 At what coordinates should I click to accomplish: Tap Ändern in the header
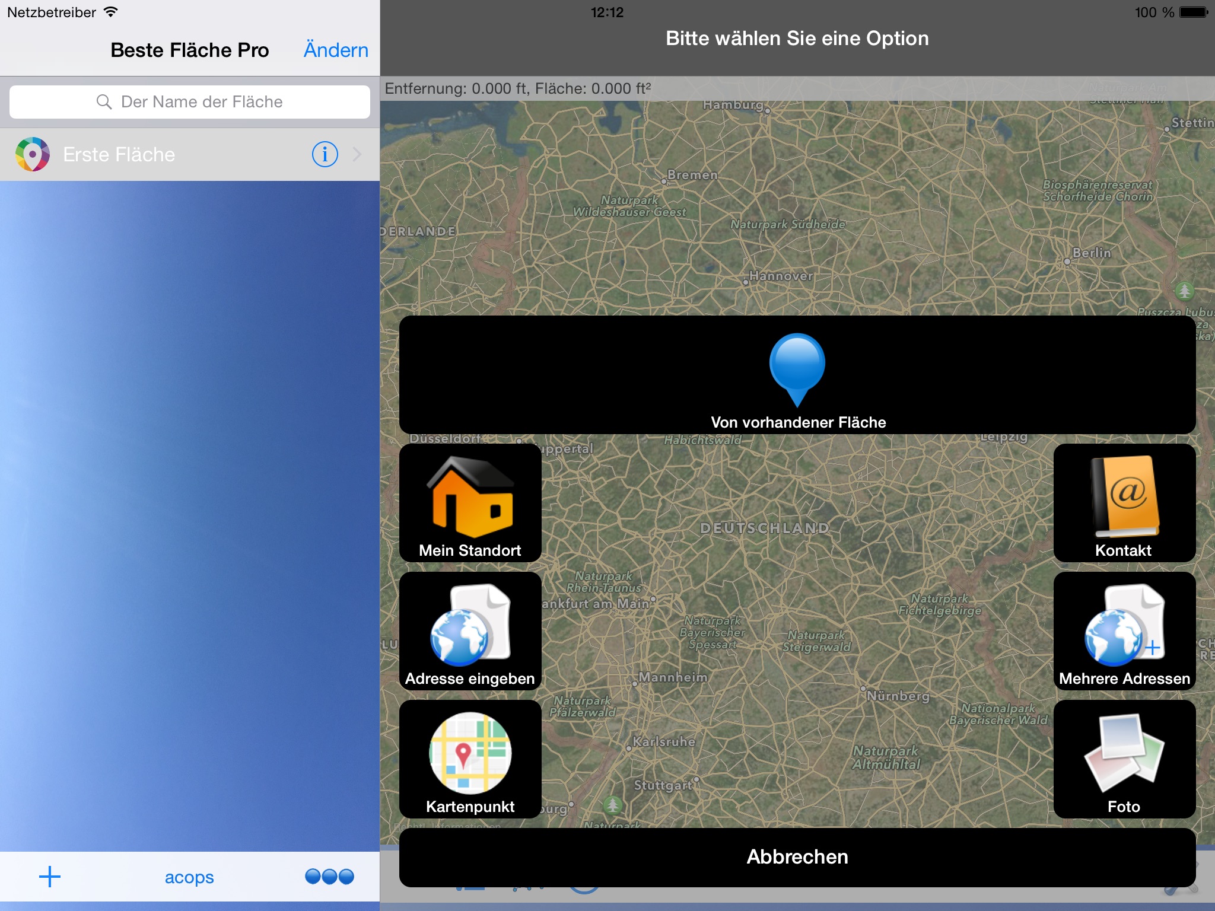coord(336,50)
